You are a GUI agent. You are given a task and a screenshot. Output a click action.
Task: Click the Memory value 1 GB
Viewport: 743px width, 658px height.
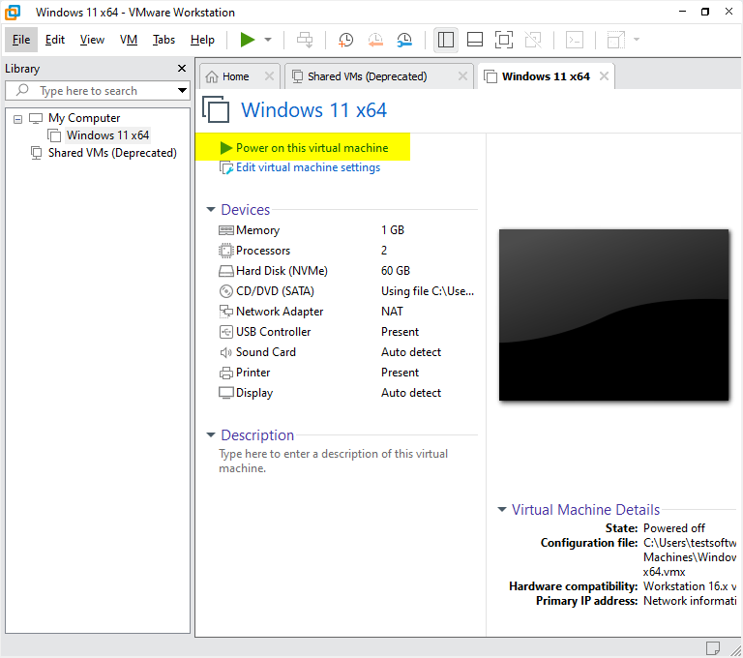(x=393, y=230)
